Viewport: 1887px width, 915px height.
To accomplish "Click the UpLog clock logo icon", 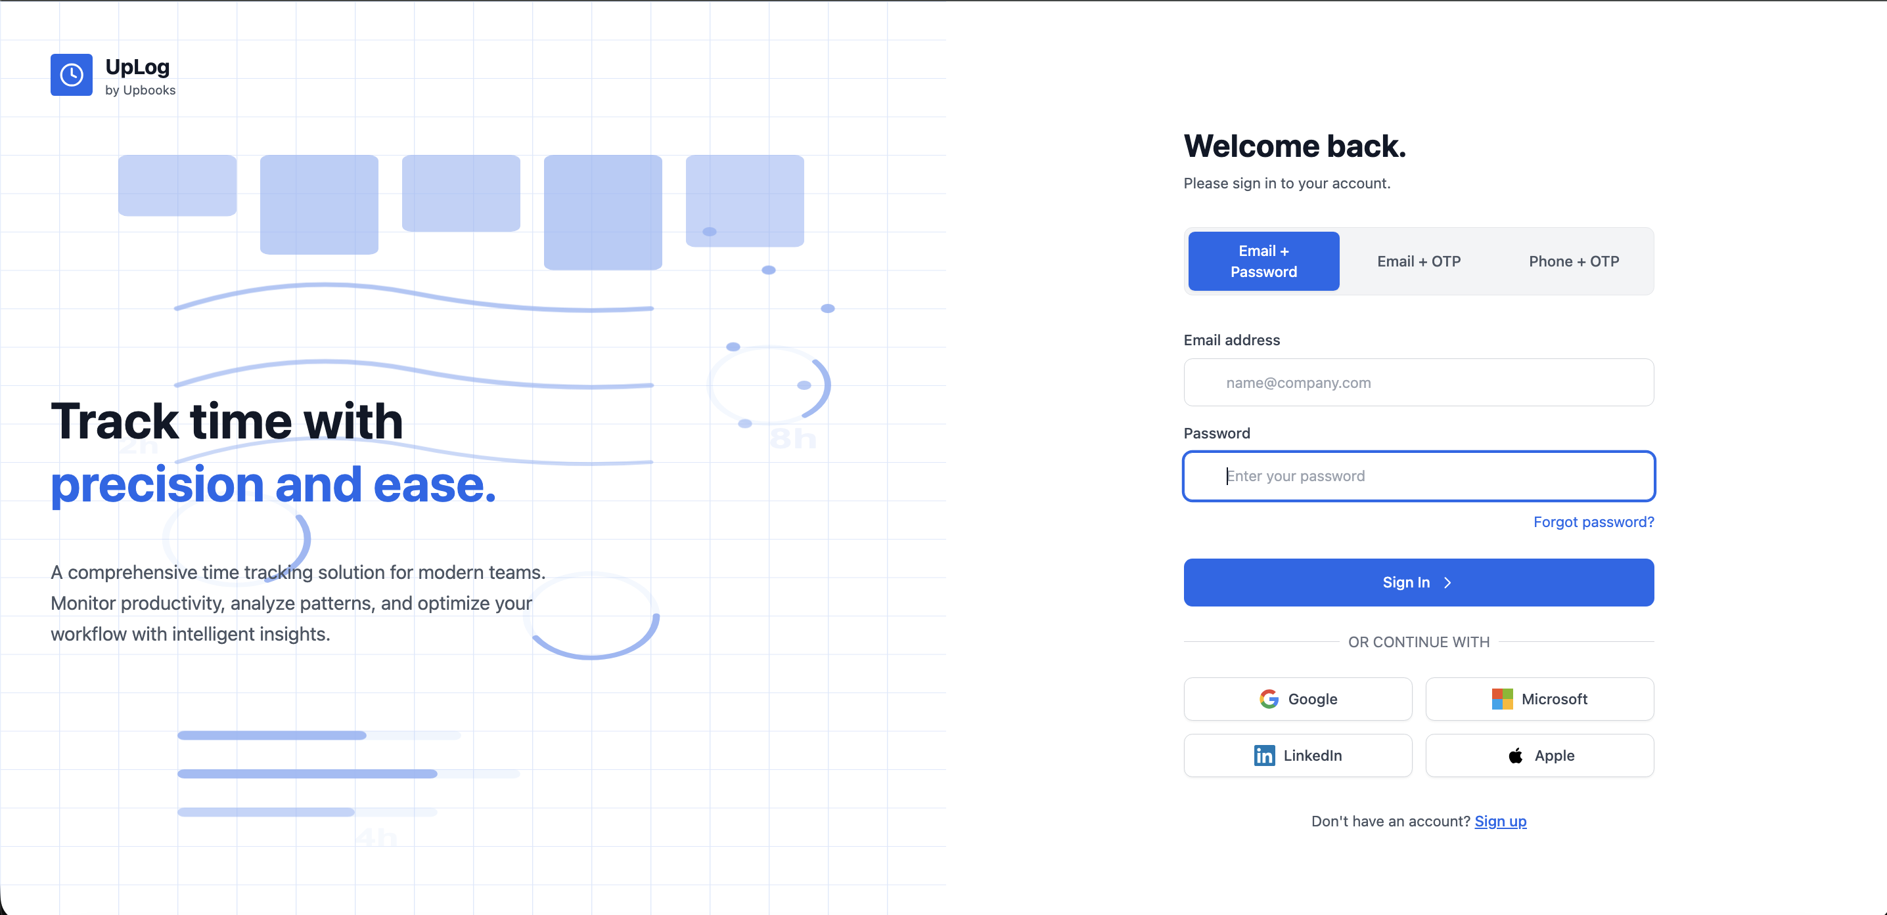I will tap(71, 75).
